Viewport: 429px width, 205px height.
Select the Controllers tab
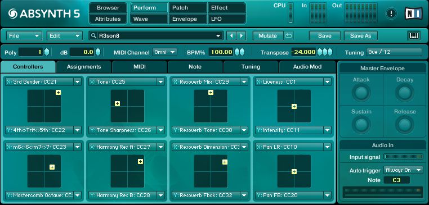(x=28, y=67)
